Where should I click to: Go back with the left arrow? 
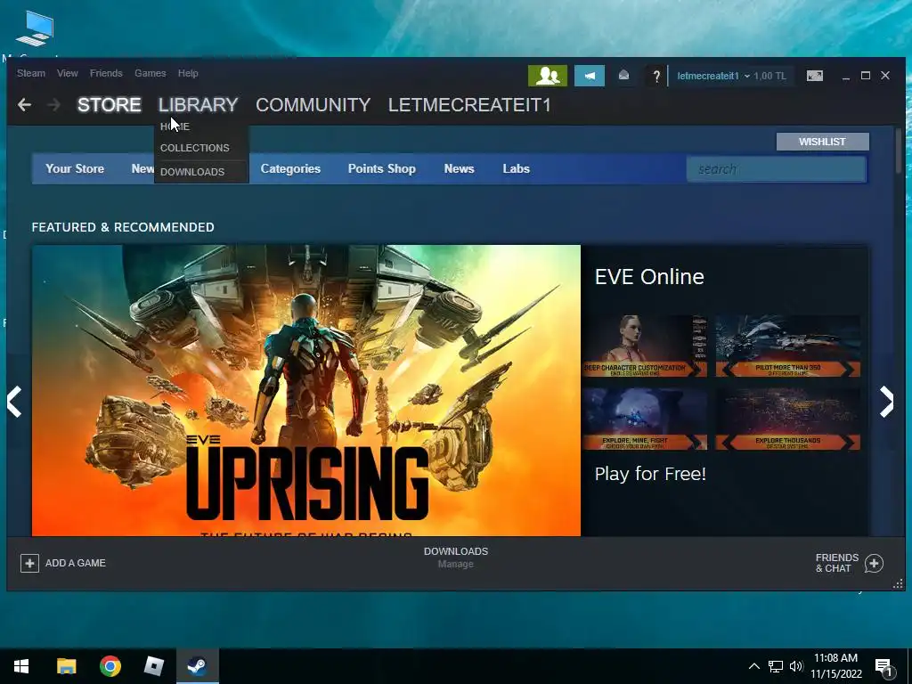[24, 105]
